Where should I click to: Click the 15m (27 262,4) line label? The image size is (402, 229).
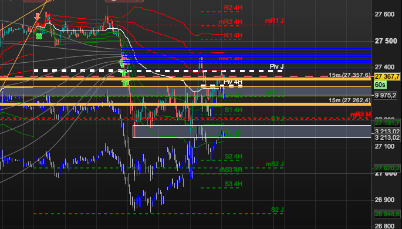click(x=350, y=100)
